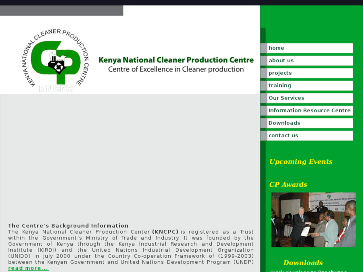Open Our Services page
The image size is (363, 272).
point(307,98)
